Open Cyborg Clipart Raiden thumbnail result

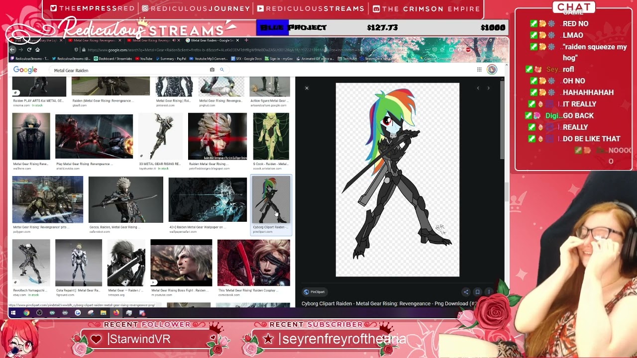(271, 200)
